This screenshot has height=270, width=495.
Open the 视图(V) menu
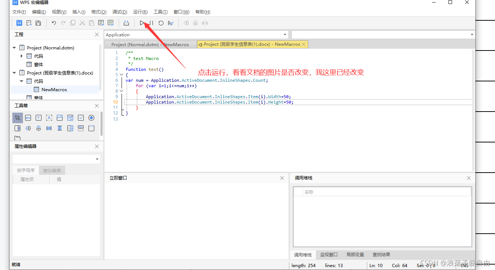click(x=59, y=12)
